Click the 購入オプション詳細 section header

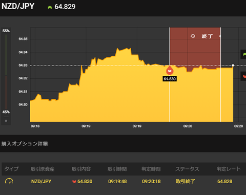click(25, 144)
